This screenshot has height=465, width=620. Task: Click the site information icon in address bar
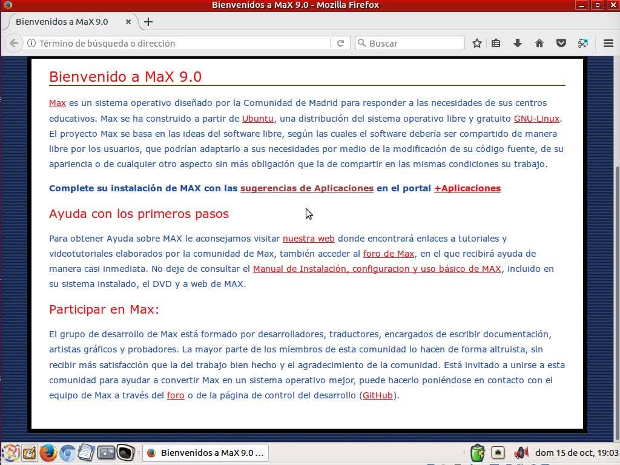[31, 43]
